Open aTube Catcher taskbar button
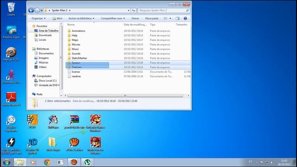 pos(74,162)
